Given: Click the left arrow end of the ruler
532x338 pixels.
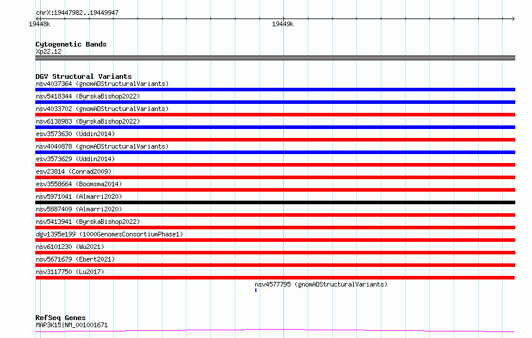Looking at the screenshot, I should [x=37, y=19].
